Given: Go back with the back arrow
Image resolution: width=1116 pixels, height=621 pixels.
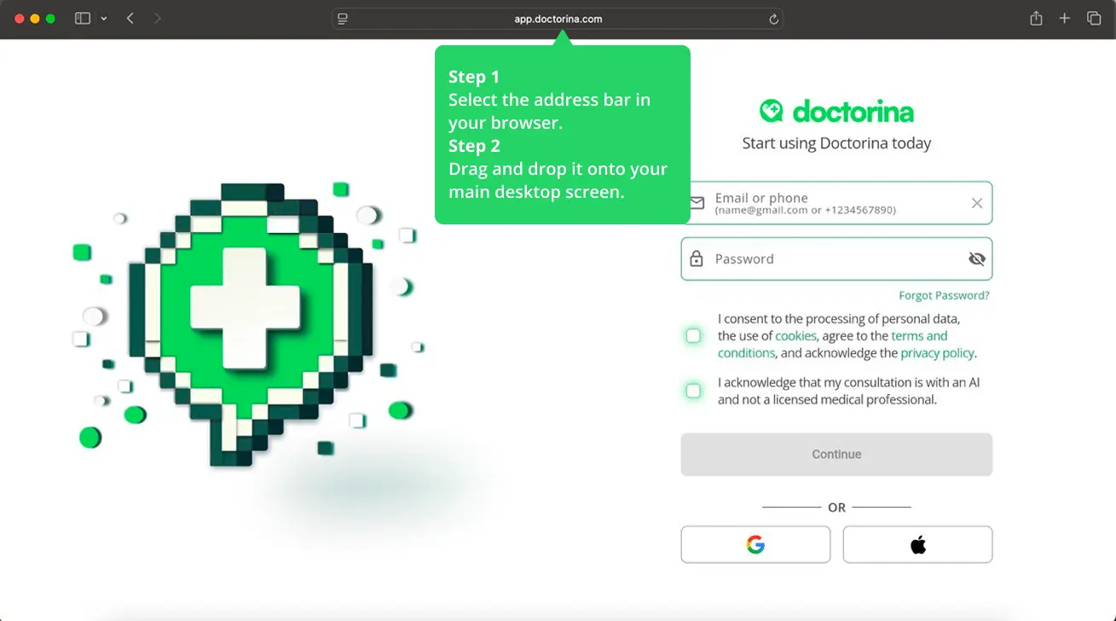Looking at the screenshot, I should (130, 18).
